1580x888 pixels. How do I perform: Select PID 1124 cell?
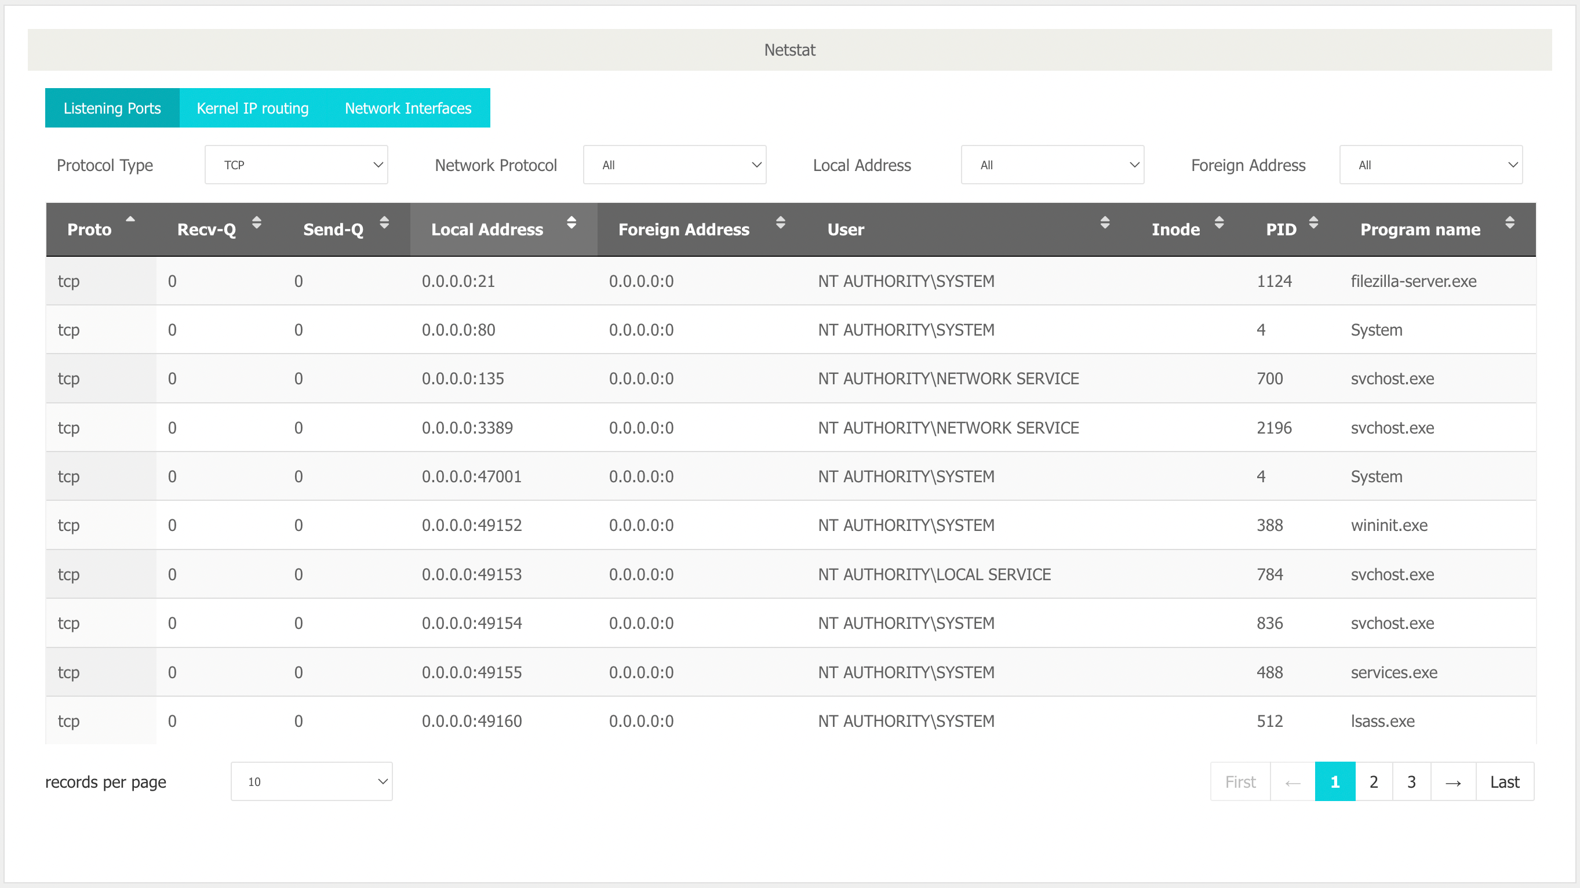click(x=1275, y=282)
